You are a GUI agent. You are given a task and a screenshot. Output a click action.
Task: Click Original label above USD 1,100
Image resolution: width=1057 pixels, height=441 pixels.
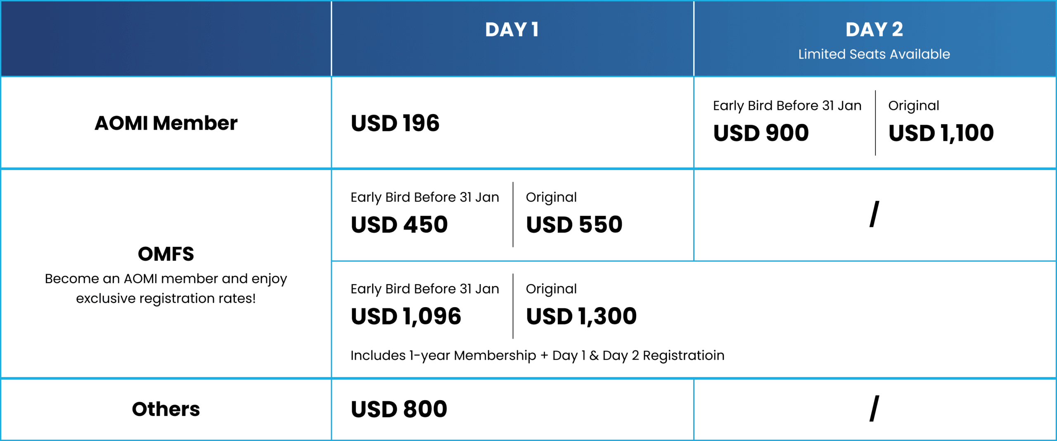914,106
